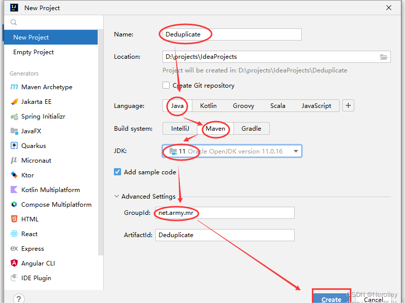Click the IntelliJ IDEA logo in title bar
The height and width of the screenshot is (303, 405).
14,8
